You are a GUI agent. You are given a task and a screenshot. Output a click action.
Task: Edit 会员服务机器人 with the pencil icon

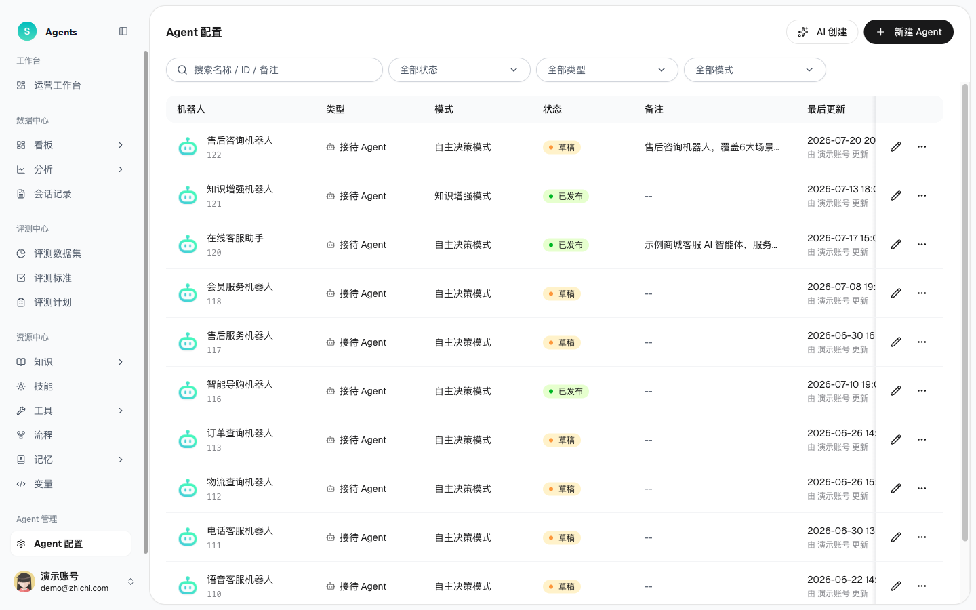click(896, 293)
